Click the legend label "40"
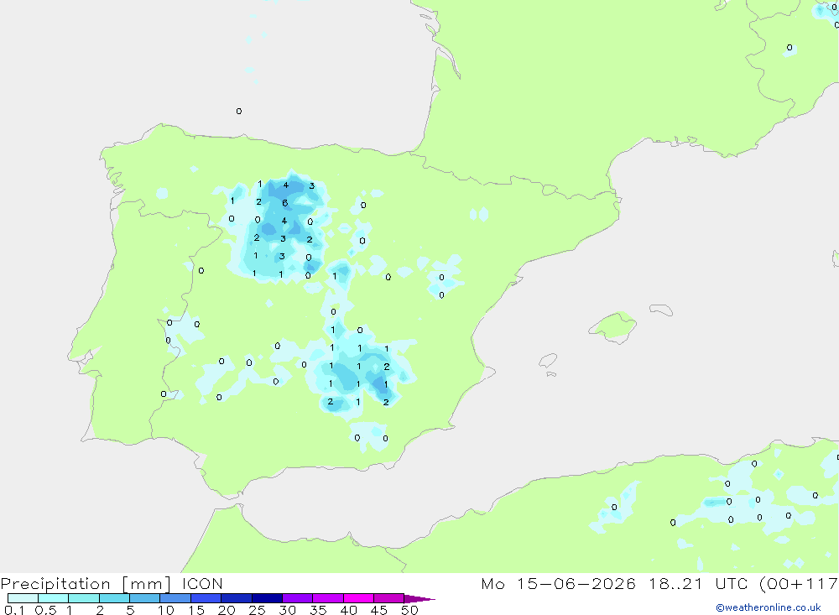The width and height of the screenshot is (839, 615). (x=349, y=610)
